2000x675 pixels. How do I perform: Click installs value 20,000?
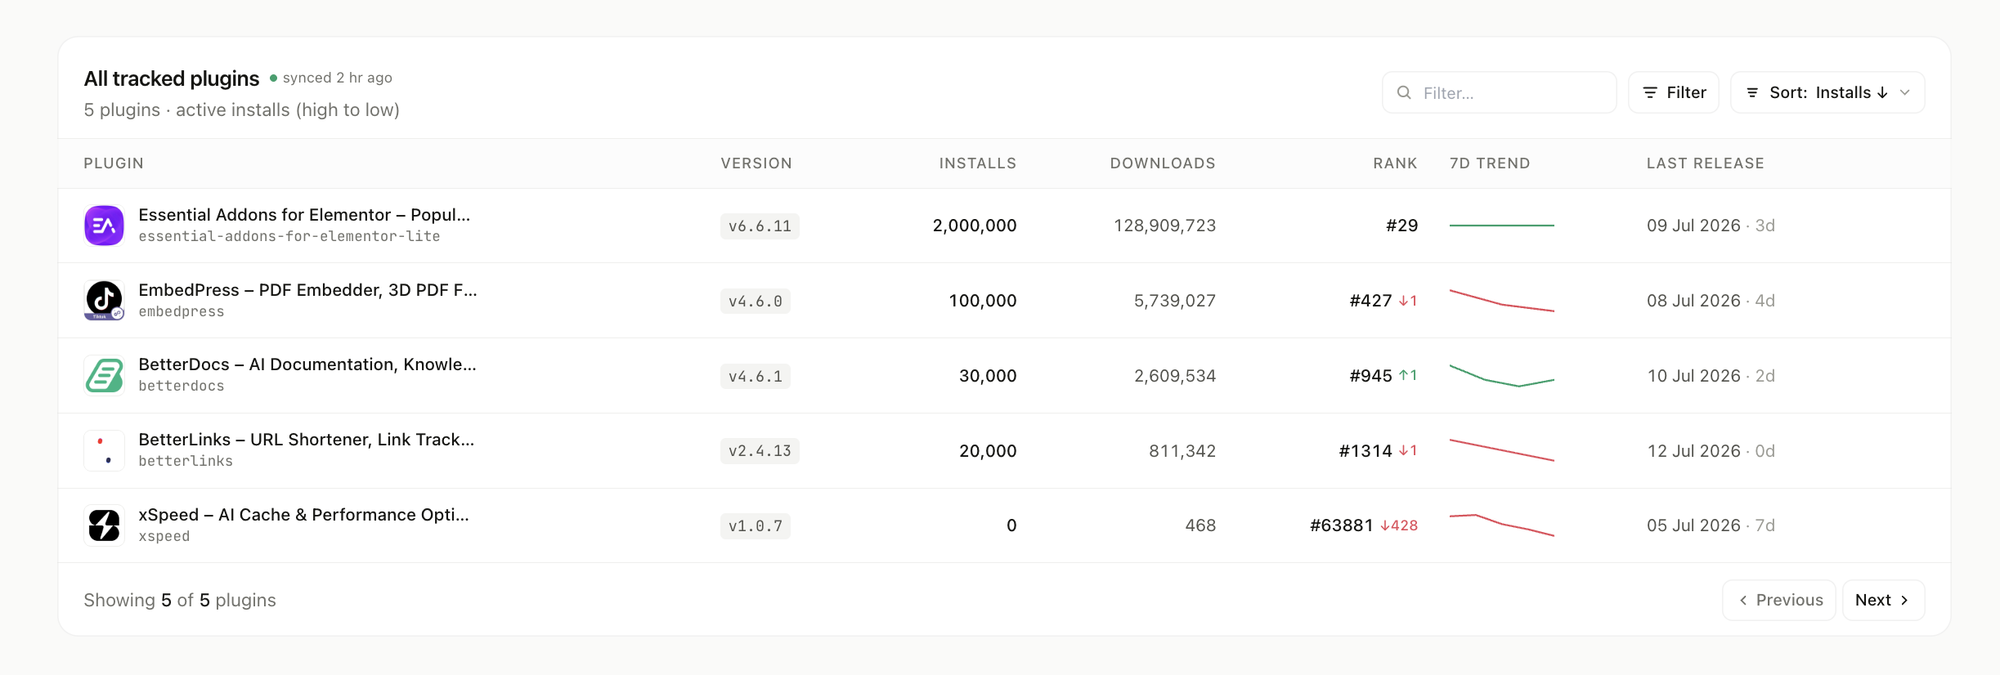988,451
